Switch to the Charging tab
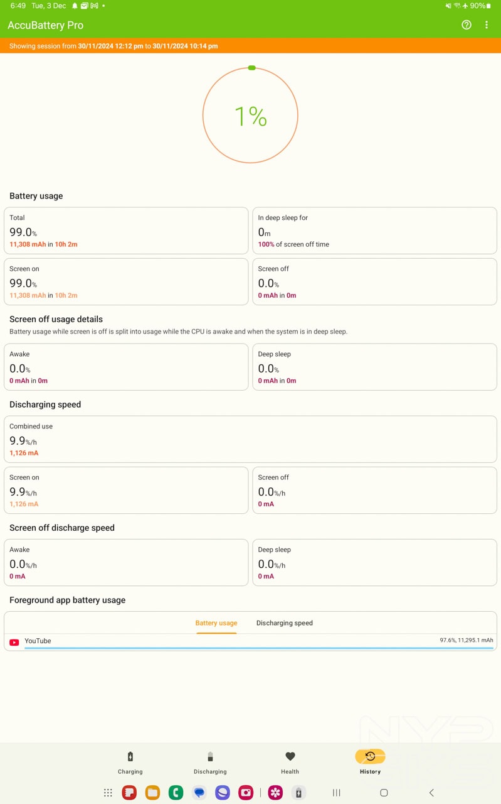This screenshot has width=501, height=804. pos(130,762)
